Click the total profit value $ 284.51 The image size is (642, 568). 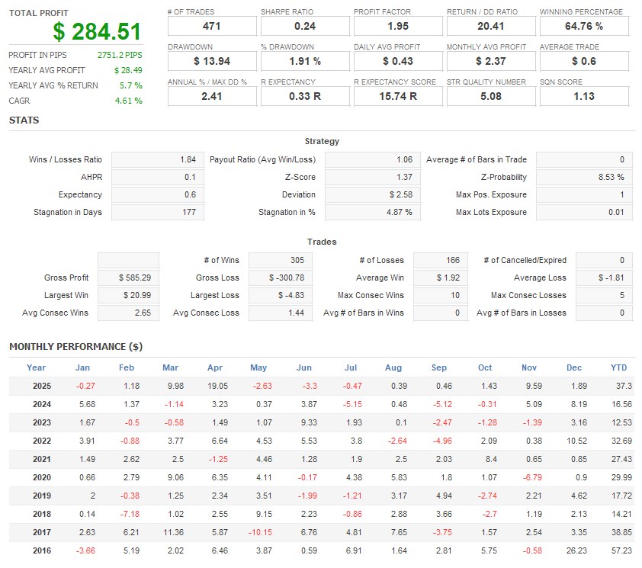pos(98,32)
